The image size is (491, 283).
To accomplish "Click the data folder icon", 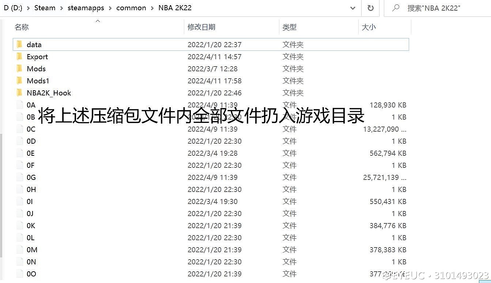I will pos(19,45).
